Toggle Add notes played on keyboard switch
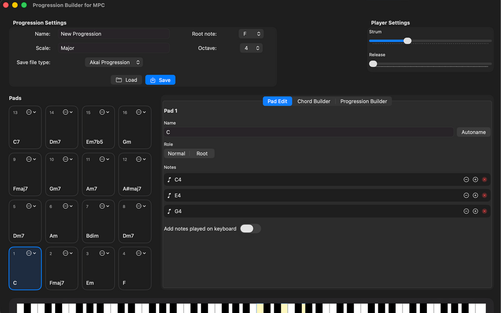501x313 pixels. pos(250,228)
